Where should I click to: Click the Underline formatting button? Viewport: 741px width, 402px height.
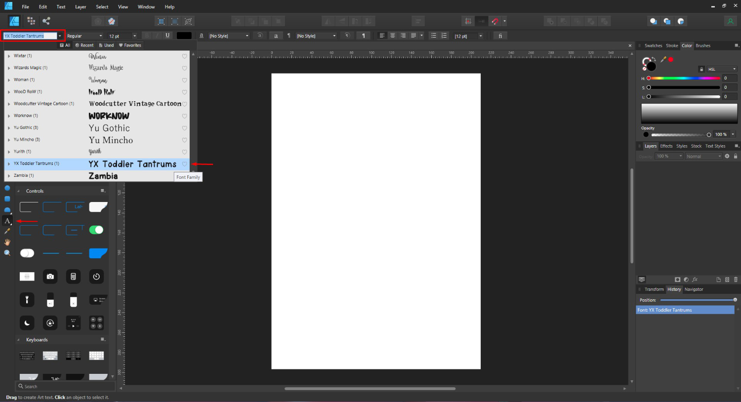[167, 36]
